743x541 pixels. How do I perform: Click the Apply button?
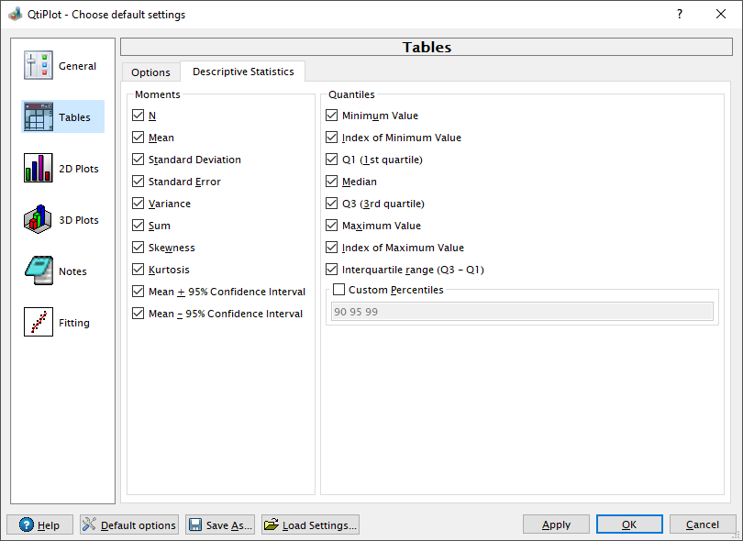[x=556, y=524]
